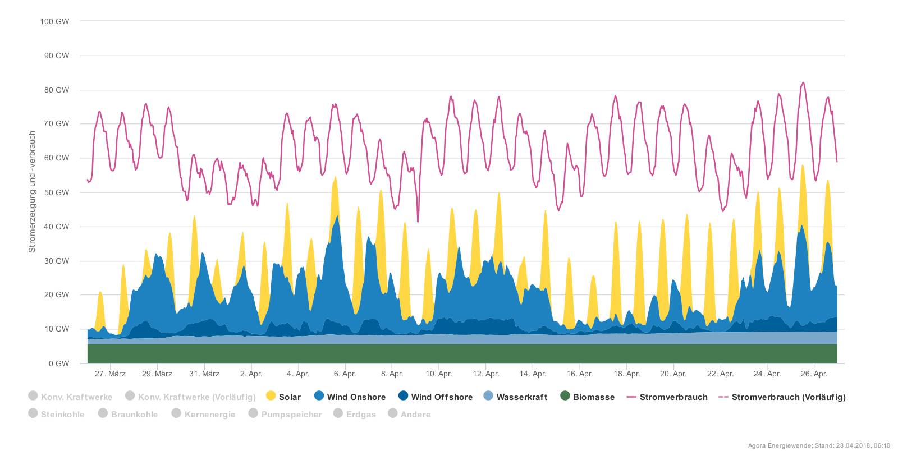This screenshot has width=898, height=451.
Task: Click the yellow Solar legend circle
Action: (271, 396)
